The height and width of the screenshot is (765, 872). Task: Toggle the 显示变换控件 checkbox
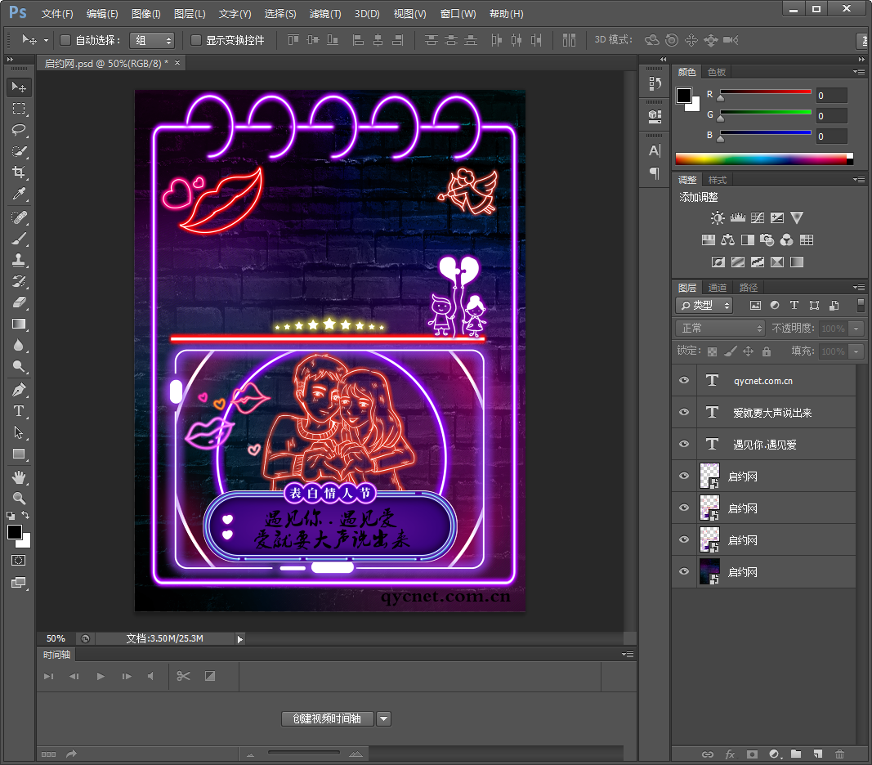coord(196,40)
